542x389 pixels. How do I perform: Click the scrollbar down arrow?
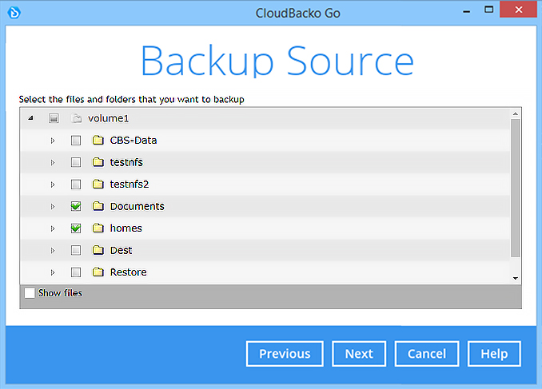(516, 278)
